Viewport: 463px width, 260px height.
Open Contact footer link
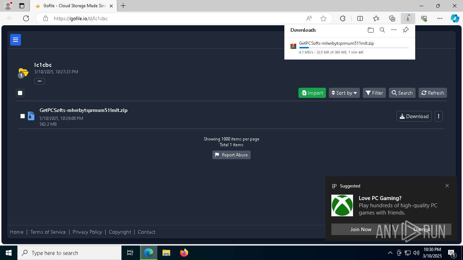pos(146,232)
